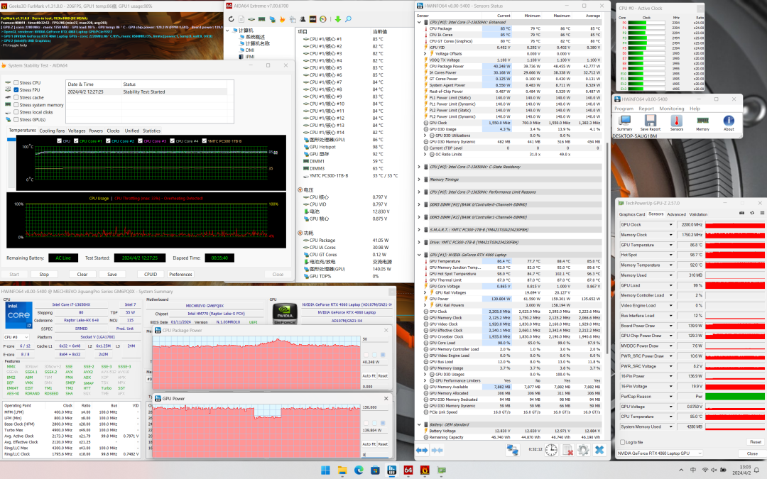Open settings gear in HWiNFO sensors footer
The image size is (767, 479).
tap(583, 450)
